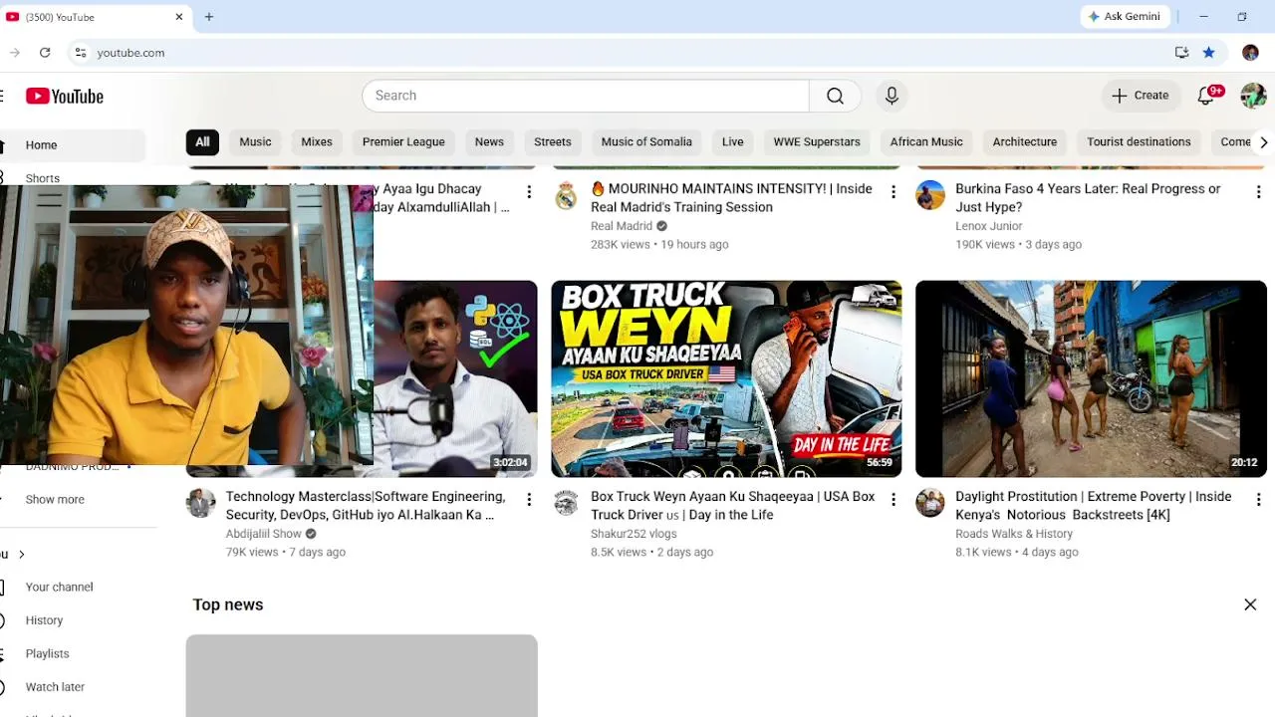The width and height of the screenshot is (1275, 717).
Task: Visit the Roads Walks & History name link
Action: coord(1014,534)
